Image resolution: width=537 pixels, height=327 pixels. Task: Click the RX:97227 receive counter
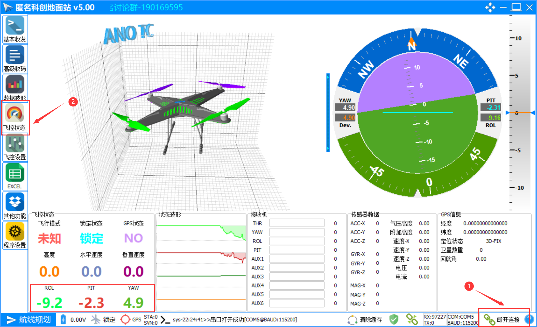pos(435,316)
